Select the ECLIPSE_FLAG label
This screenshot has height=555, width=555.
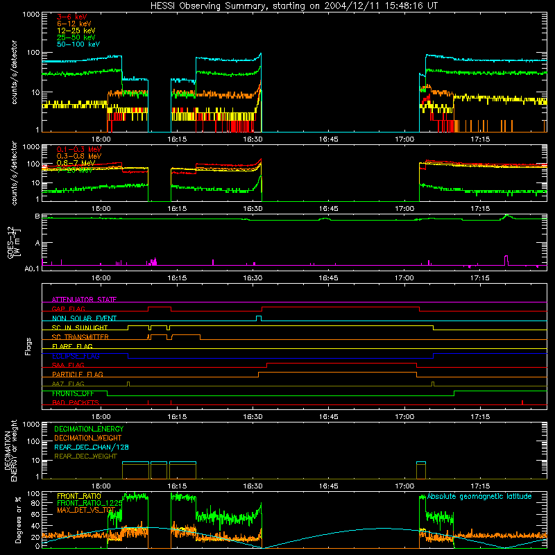pyautogui.click(x=76, y=356)
